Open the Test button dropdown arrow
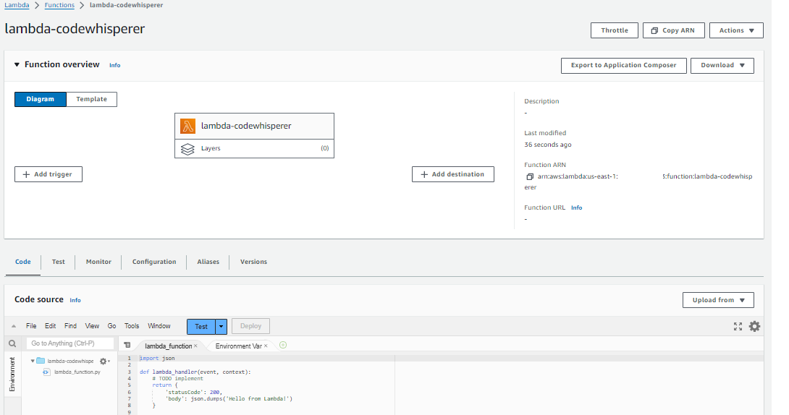The width and height of the screenshot is (789, 415). click(221, 327)
